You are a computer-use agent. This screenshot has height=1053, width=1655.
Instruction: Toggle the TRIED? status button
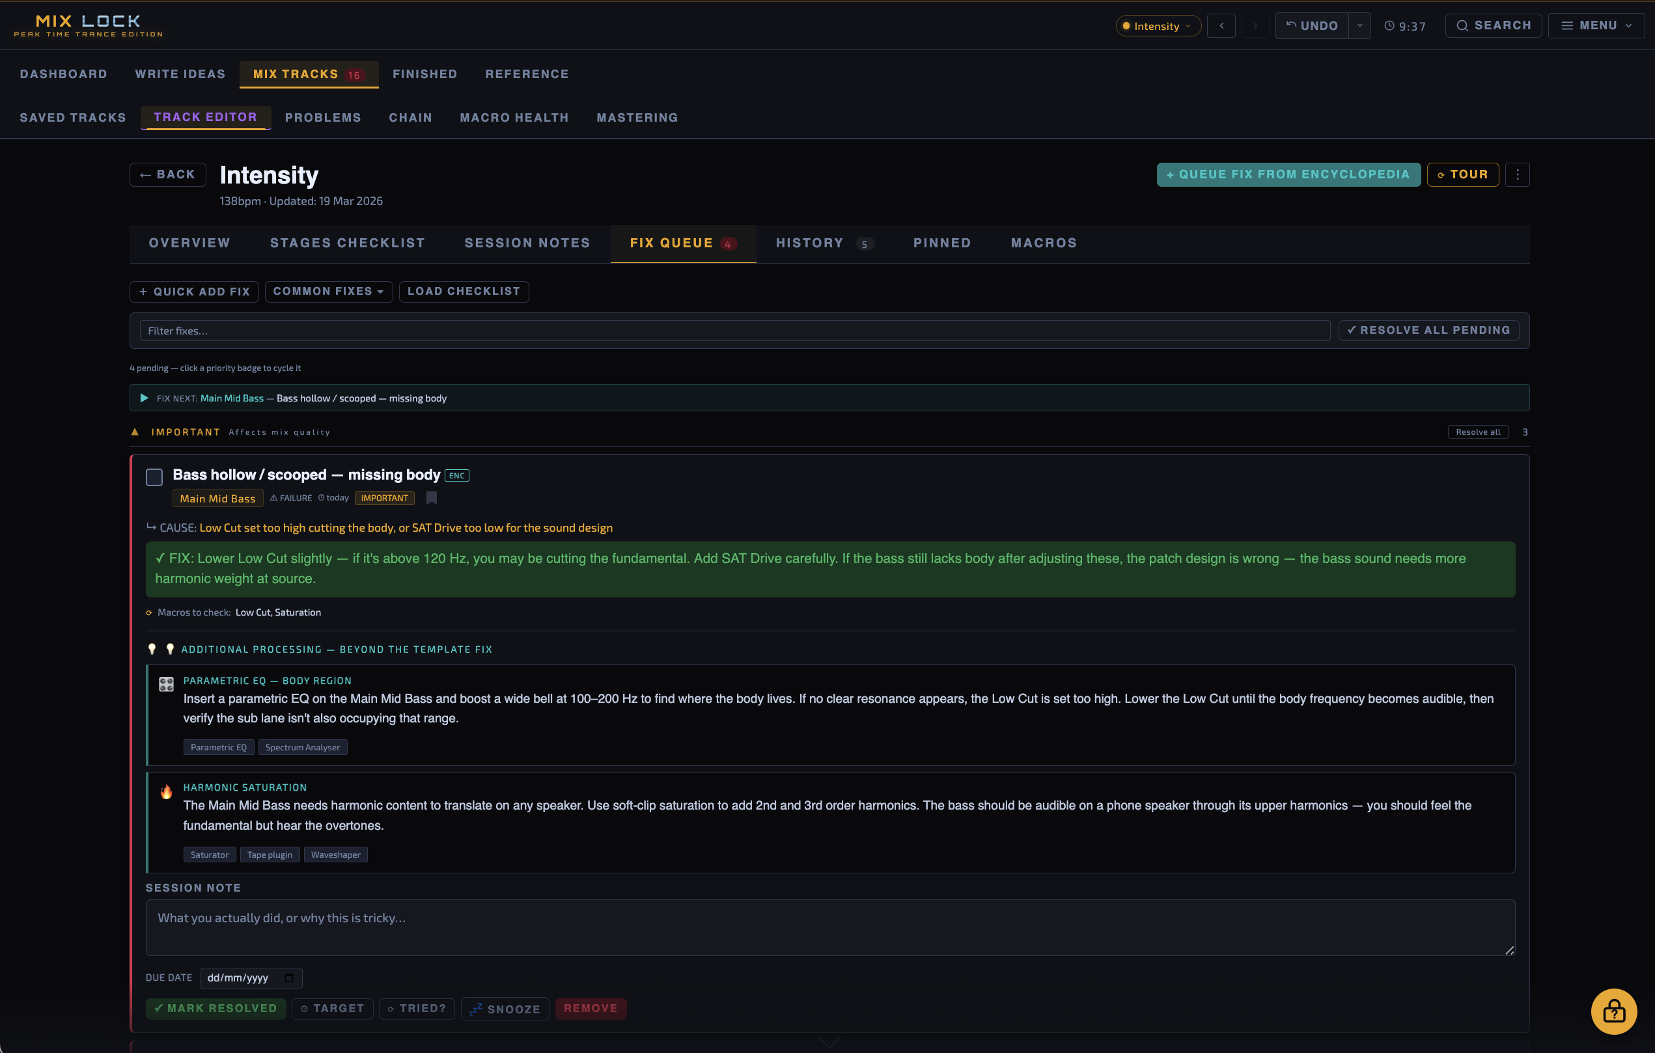click(x=417, y=1008)
